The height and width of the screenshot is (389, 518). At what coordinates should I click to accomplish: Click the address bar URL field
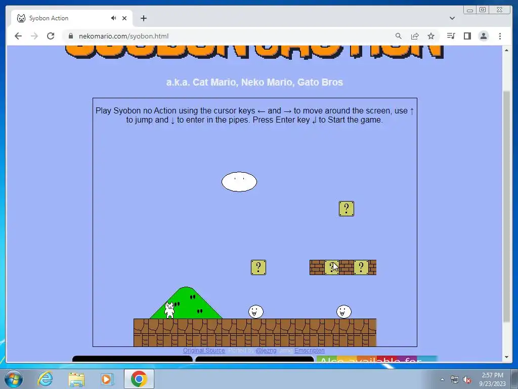228,36
